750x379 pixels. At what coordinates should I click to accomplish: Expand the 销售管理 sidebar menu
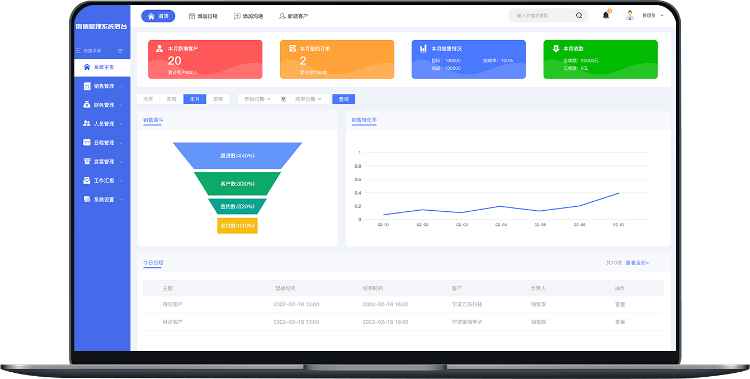pyautogui.click(x=103, y=86)
